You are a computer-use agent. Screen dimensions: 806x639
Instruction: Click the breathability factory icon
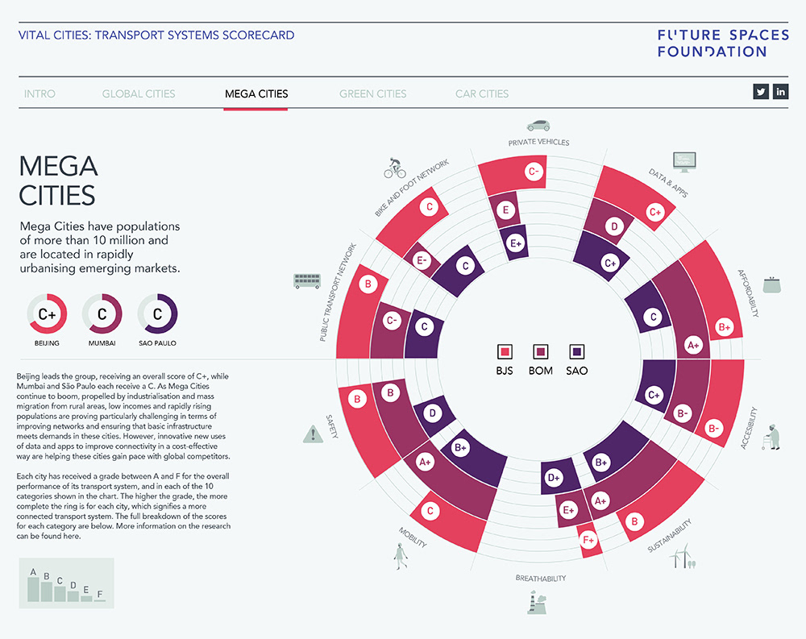coord(538,602)
